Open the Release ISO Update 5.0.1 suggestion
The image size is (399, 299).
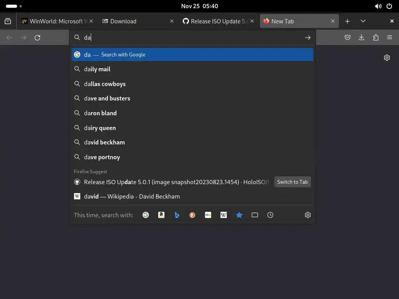(x=172, y=182)
